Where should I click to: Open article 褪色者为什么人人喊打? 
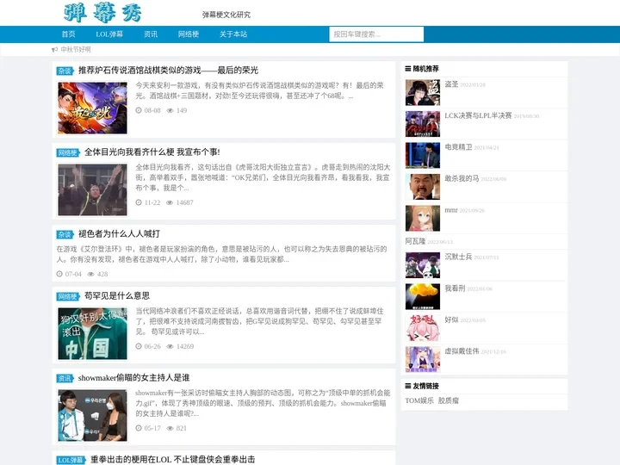[x=119, y=234]
